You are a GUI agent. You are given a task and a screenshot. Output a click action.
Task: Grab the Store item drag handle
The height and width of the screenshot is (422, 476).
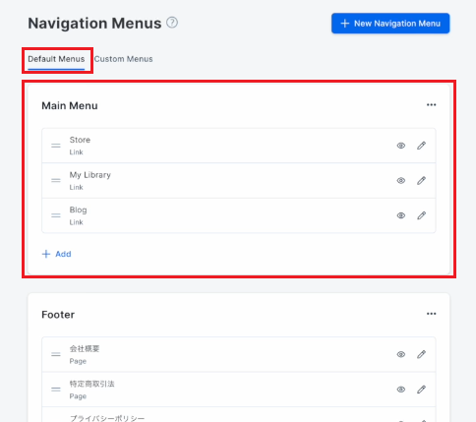point(56,146)
